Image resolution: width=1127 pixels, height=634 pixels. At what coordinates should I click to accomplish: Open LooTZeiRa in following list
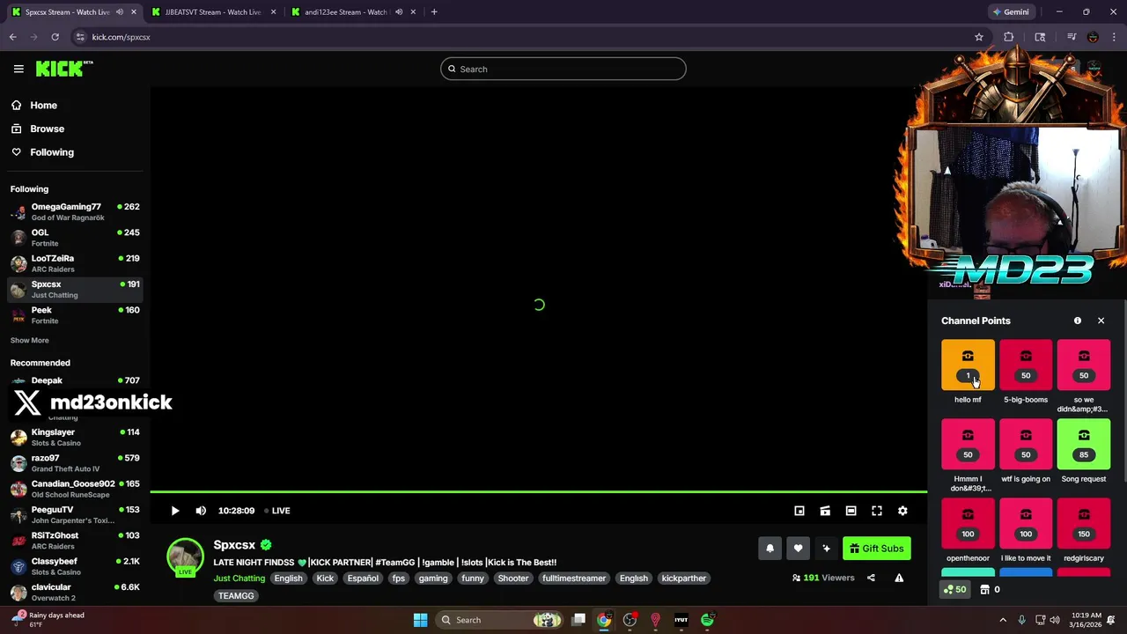(75, 263)
